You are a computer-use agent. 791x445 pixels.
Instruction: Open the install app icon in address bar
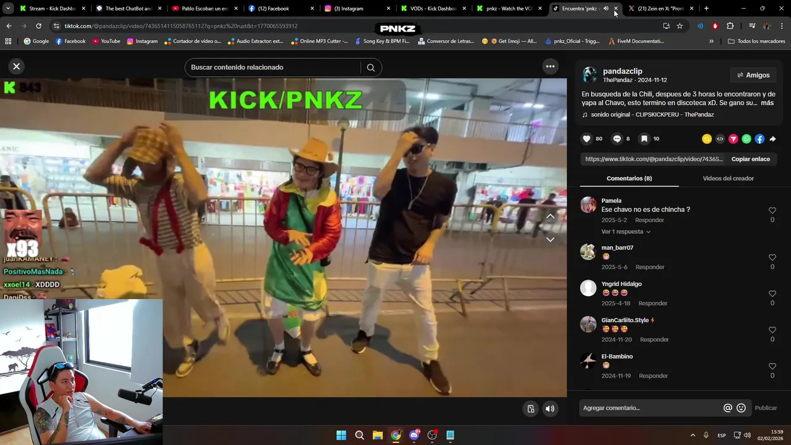[666, 26]
